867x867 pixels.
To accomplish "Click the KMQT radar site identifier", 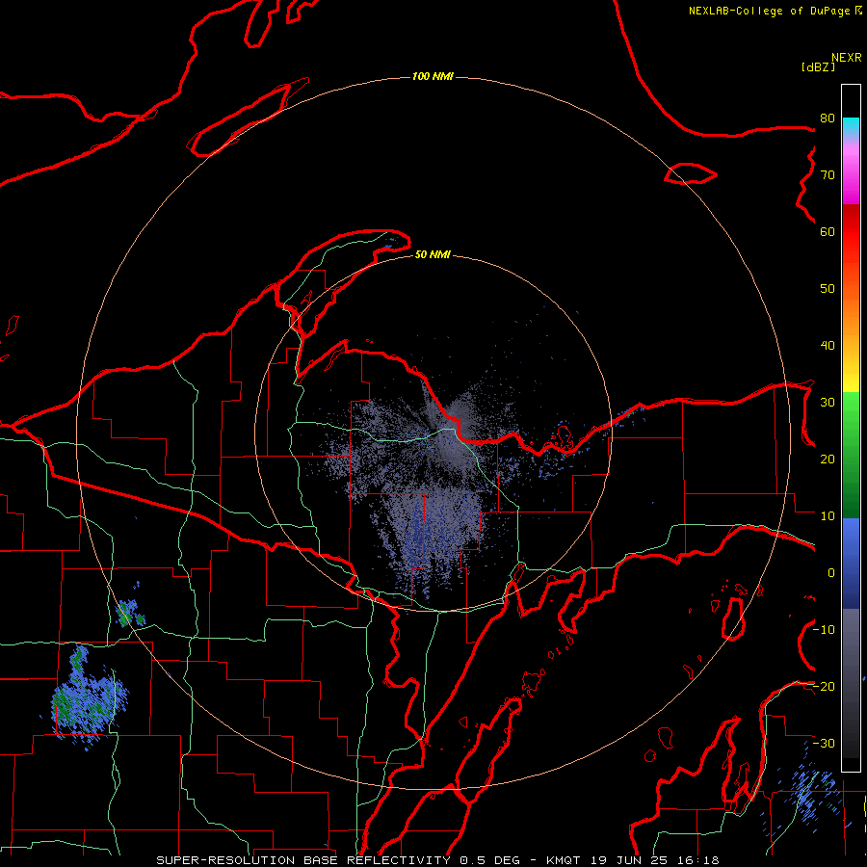I will coord(564,860).
